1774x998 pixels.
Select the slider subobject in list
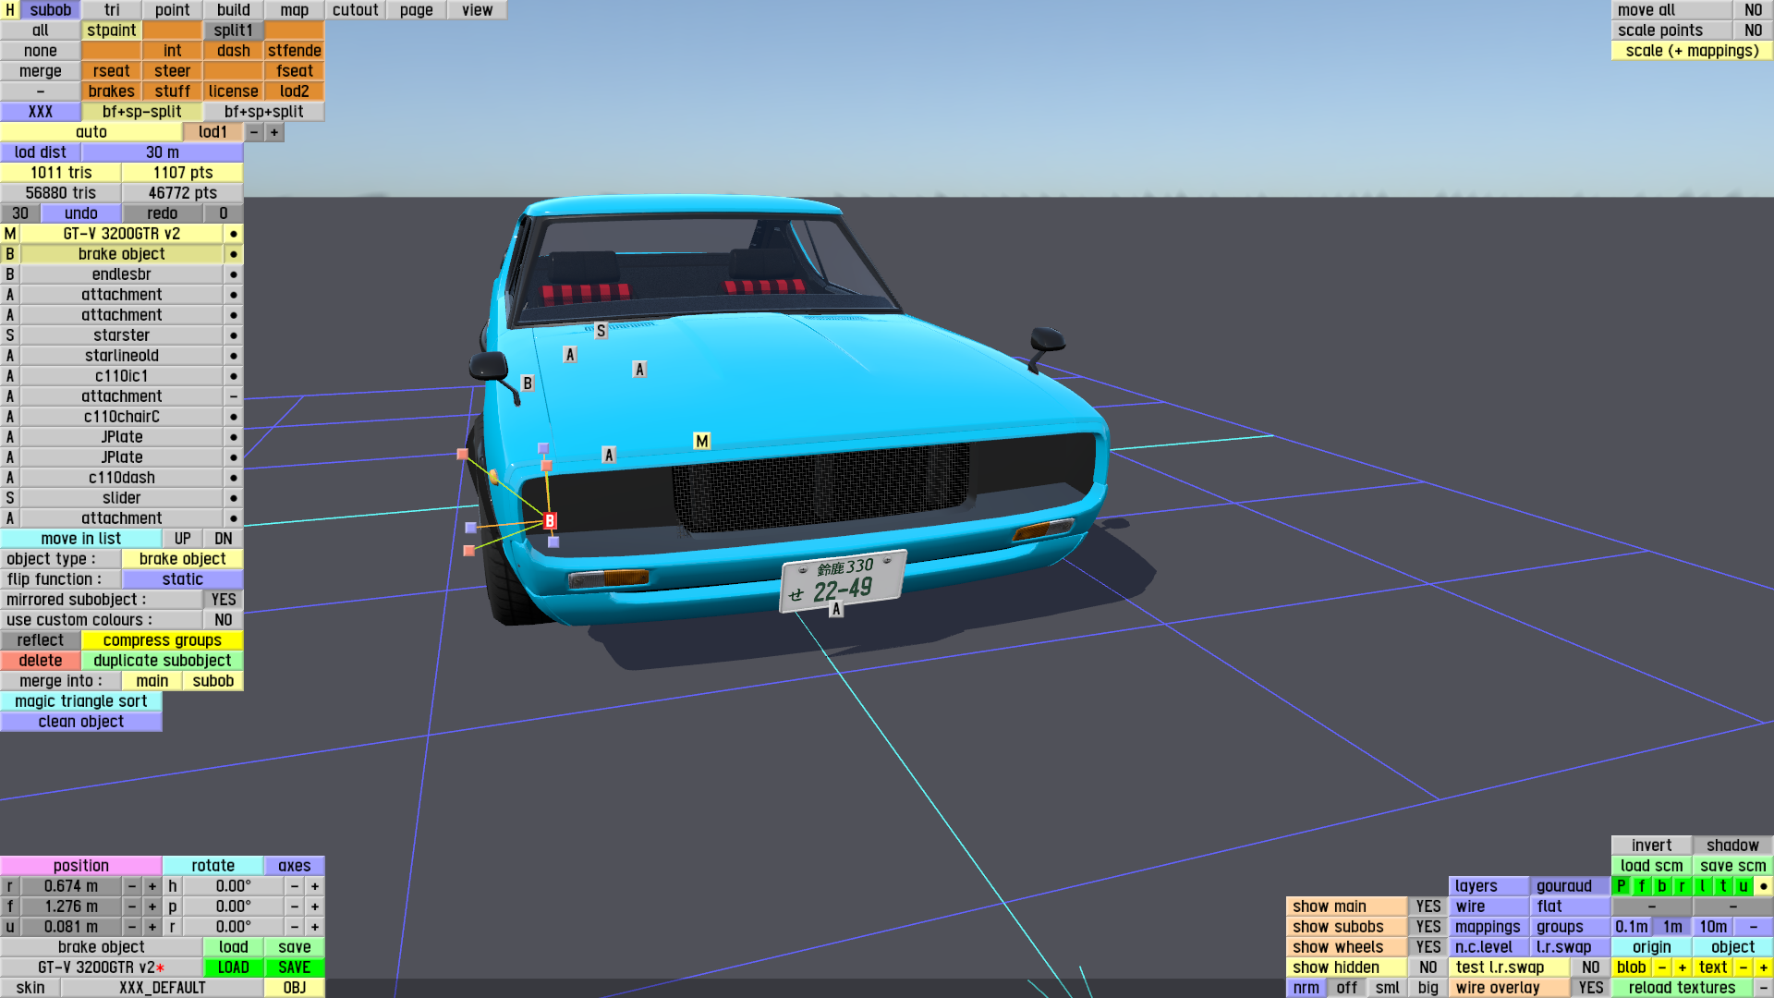coord(121,498)
